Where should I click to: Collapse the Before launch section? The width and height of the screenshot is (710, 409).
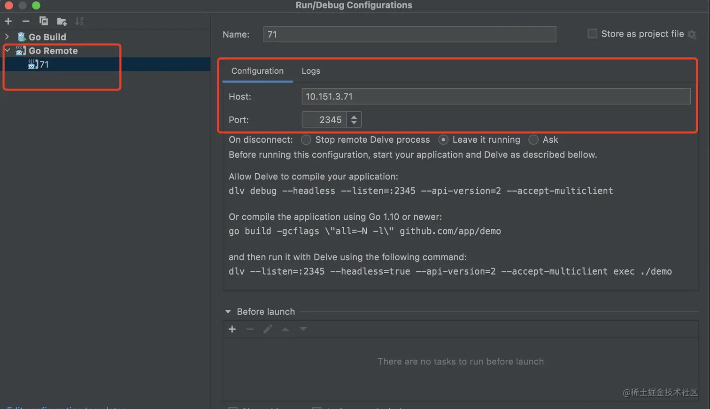tap(228, 311)
